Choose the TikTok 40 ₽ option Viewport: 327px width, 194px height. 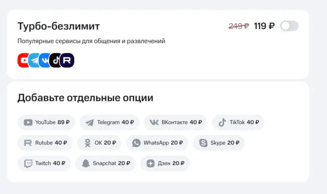pyautogui.click(x=238, y=122)
